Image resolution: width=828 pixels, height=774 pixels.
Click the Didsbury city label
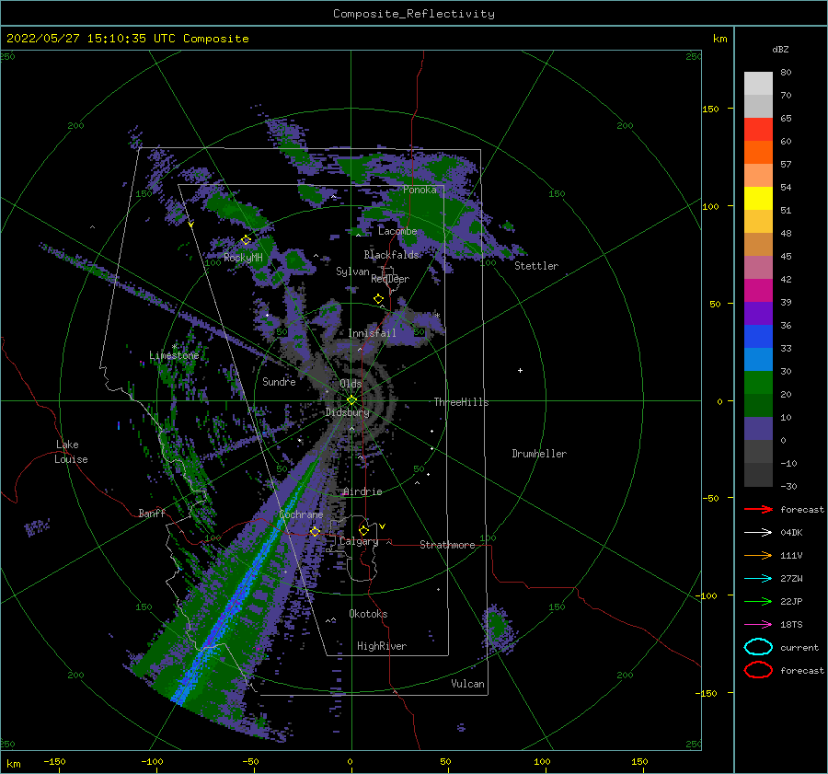[x=347, y=412]
